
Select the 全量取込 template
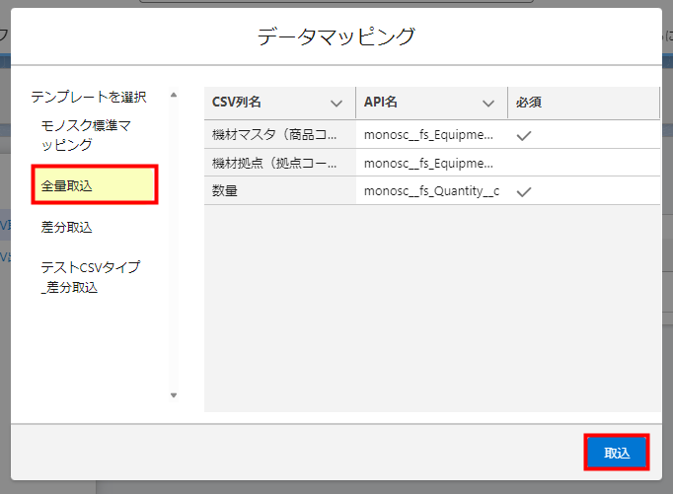95,185
